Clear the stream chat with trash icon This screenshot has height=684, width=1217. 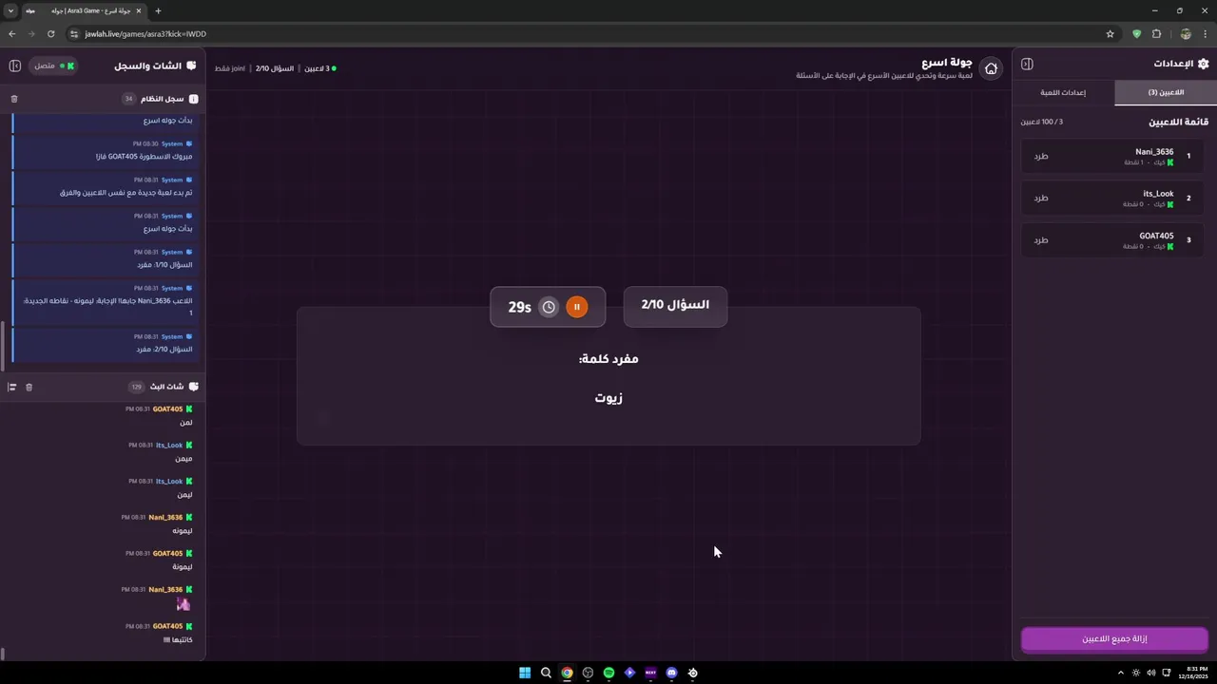[x=29, y=387]
